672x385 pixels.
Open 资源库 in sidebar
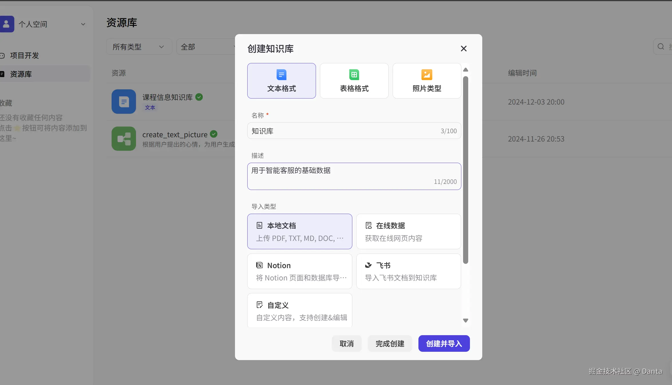(21, 74)
